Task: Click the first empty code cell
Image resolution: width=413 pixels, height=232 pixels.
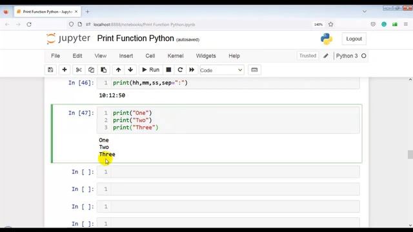Action: 228,172
